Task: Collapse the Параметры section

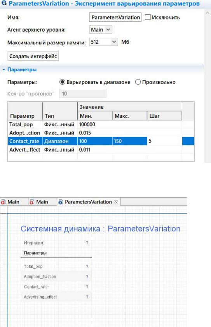Action: point(4,70)
